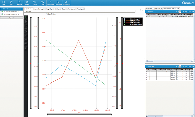Open the AutoReport tab
This screenshot has height=117, width=195.
81,9
